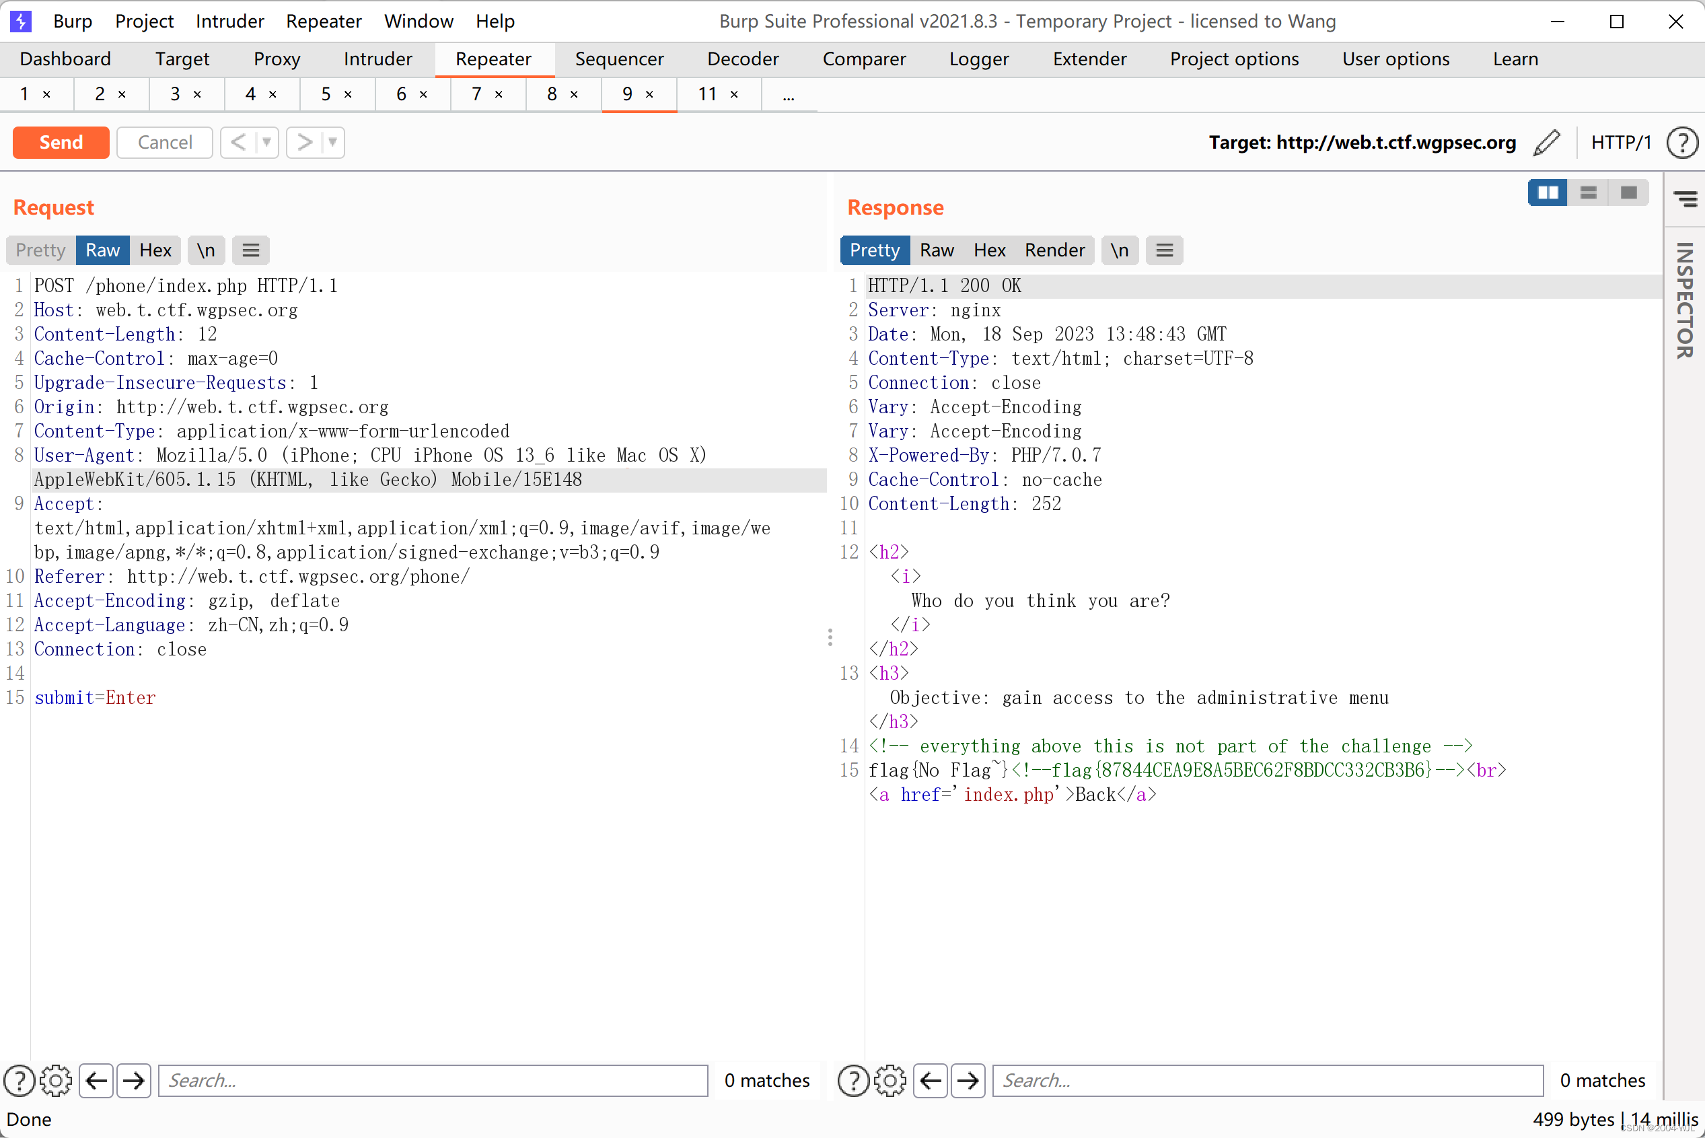Screen dimensions: 1705x1138
Task: Open the target URL edit pencil icon
Action: point(1546,142)
